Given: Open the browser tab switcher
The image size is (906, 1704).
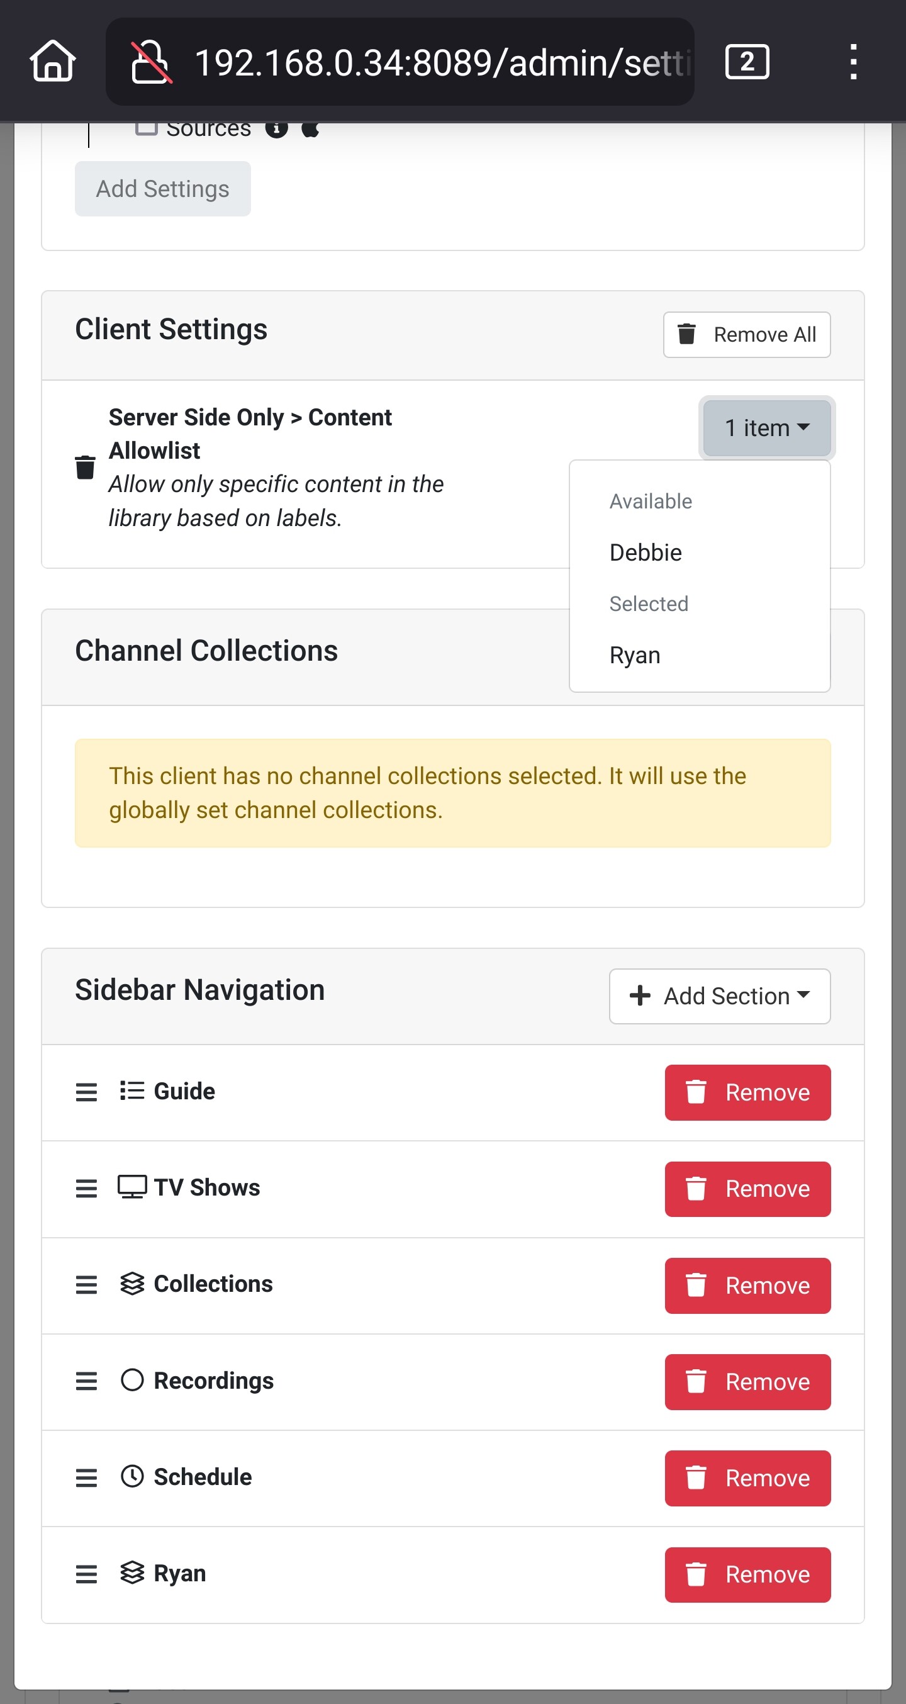Looking at the screenshot, I should pos(747,62).
